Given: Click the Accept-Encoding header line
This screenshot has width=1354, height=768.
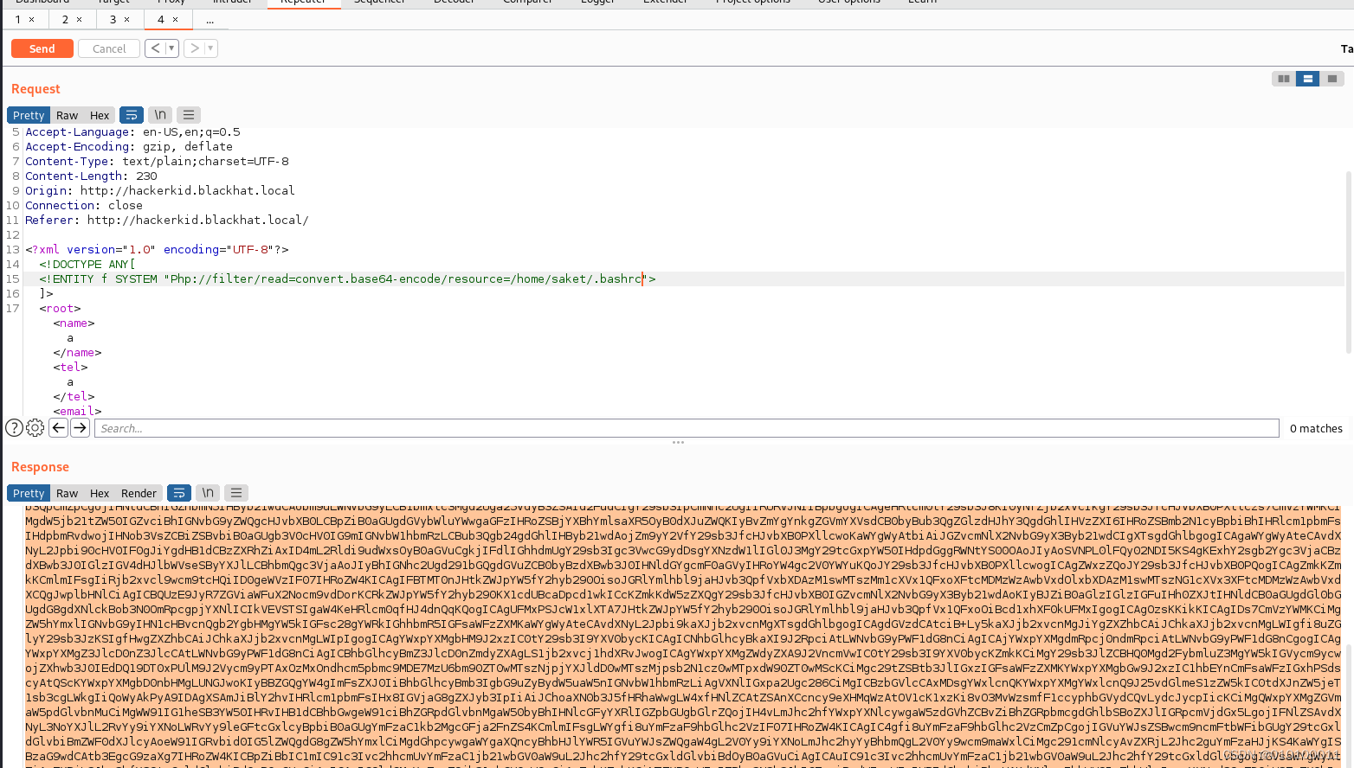Looking at the screenshot, I should click(x=128, y=146).
